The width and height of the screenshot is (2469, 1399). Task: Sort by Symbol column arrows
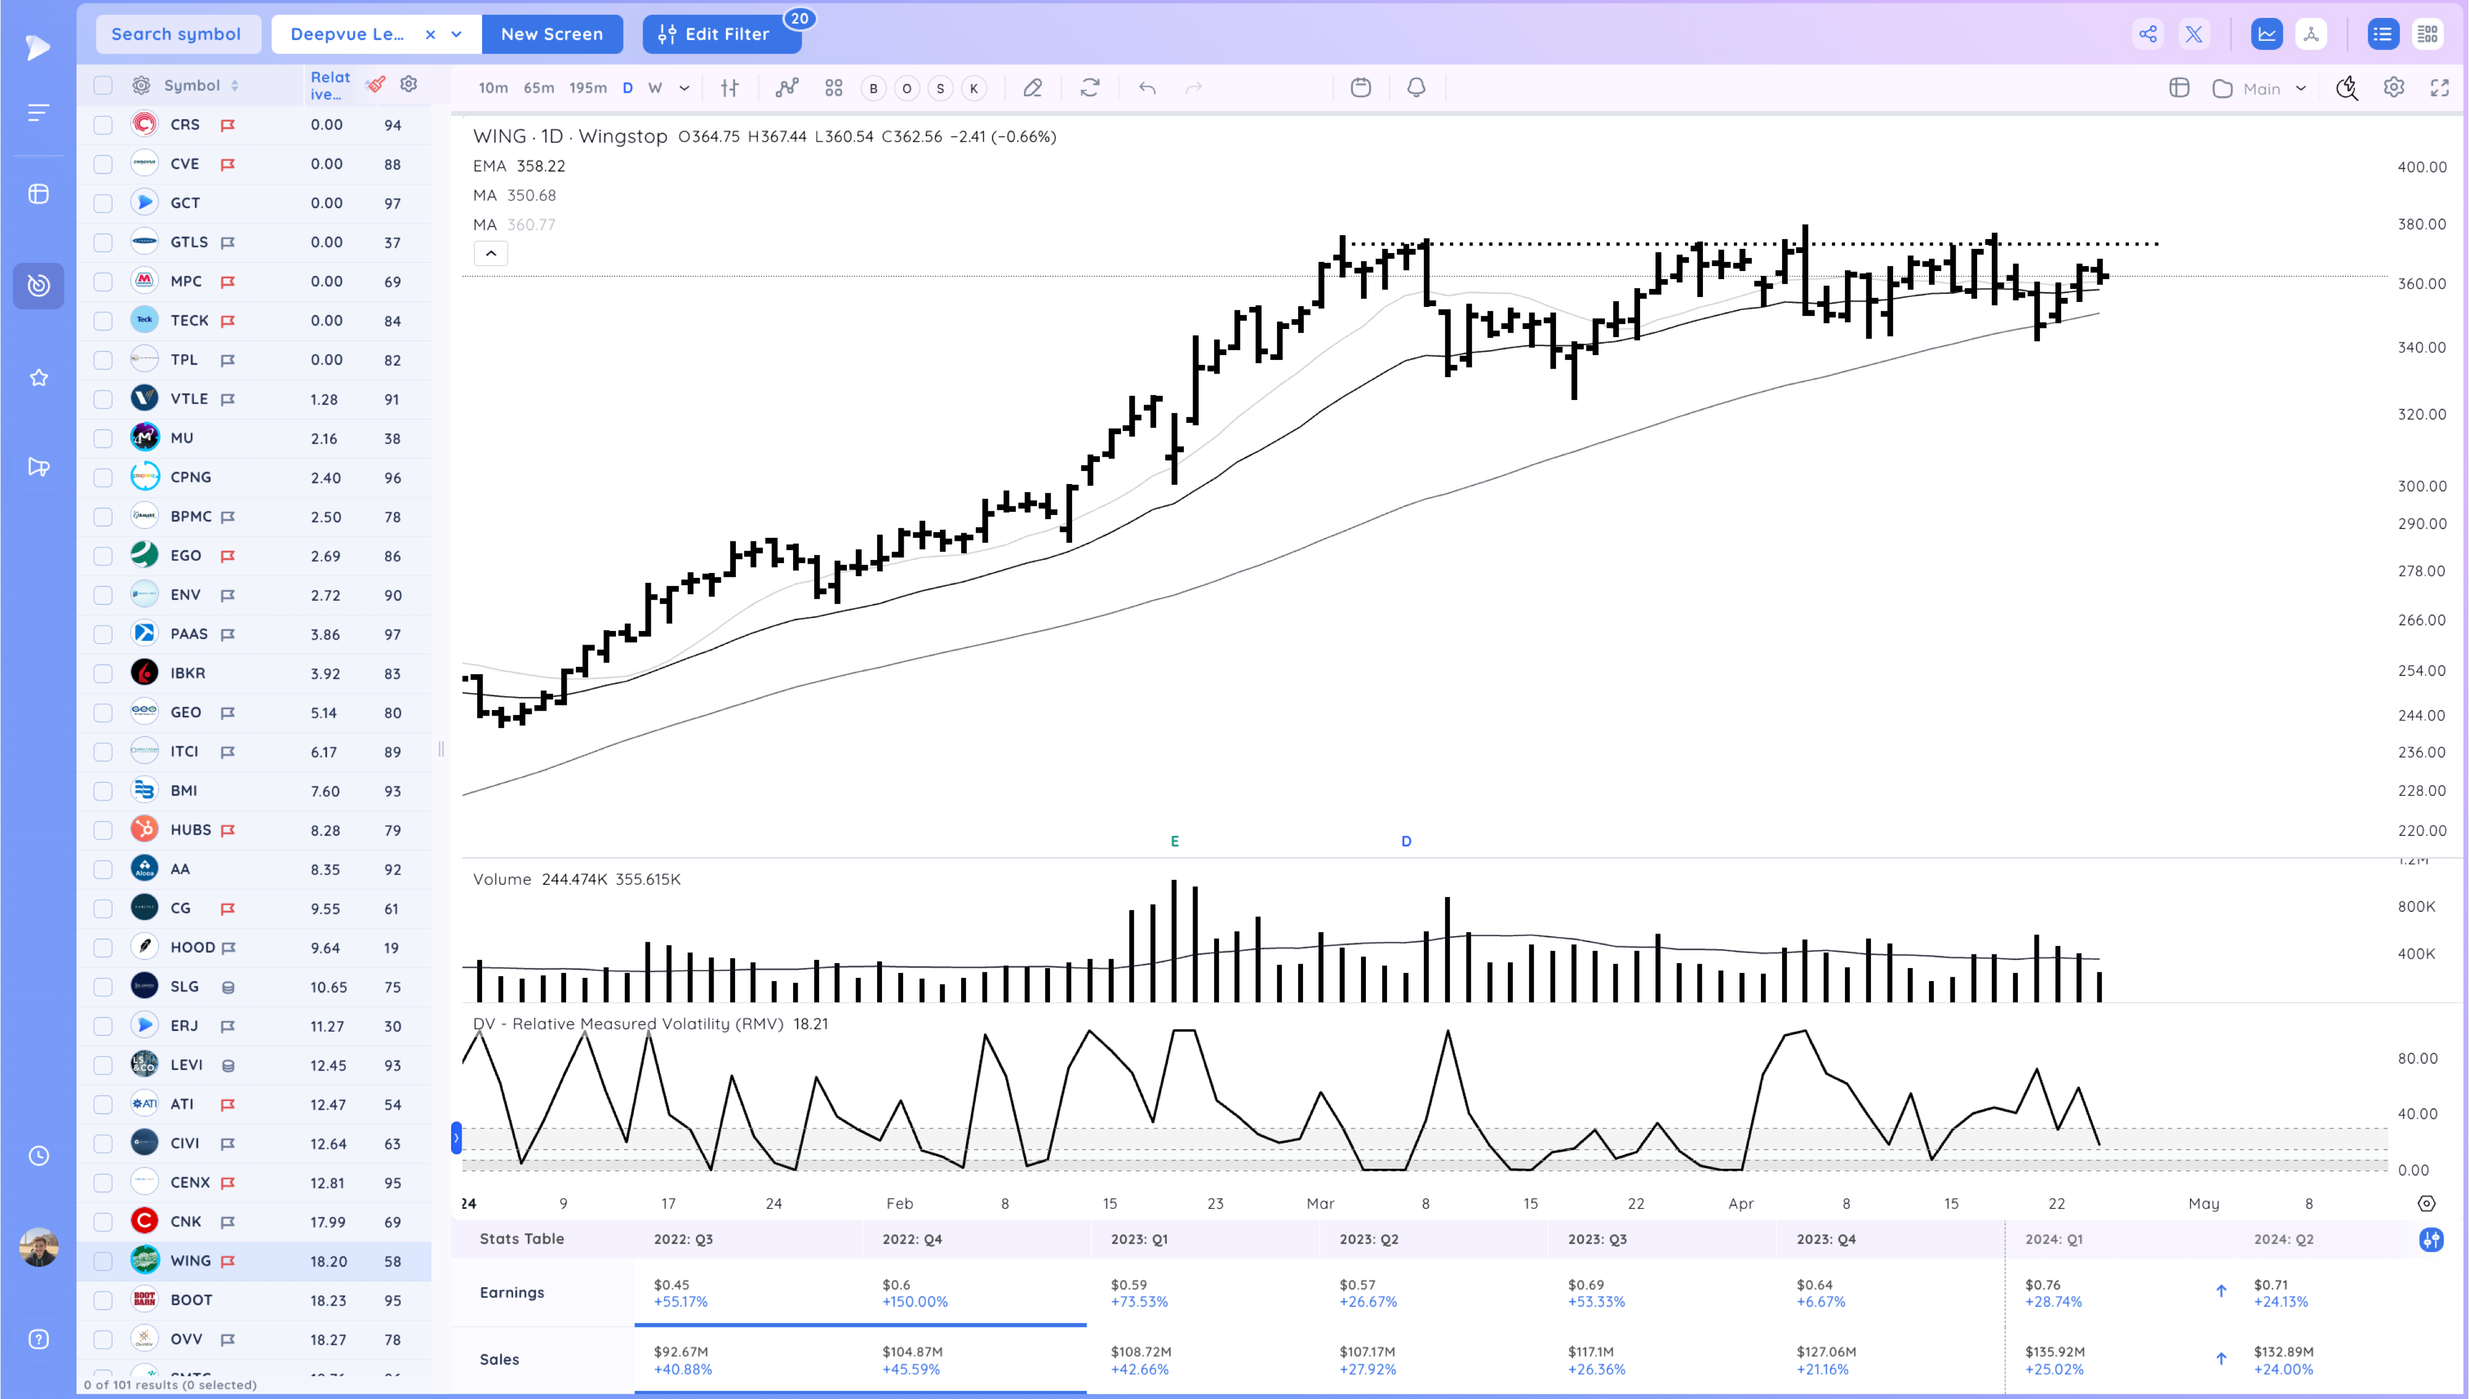tap(235, 86)
